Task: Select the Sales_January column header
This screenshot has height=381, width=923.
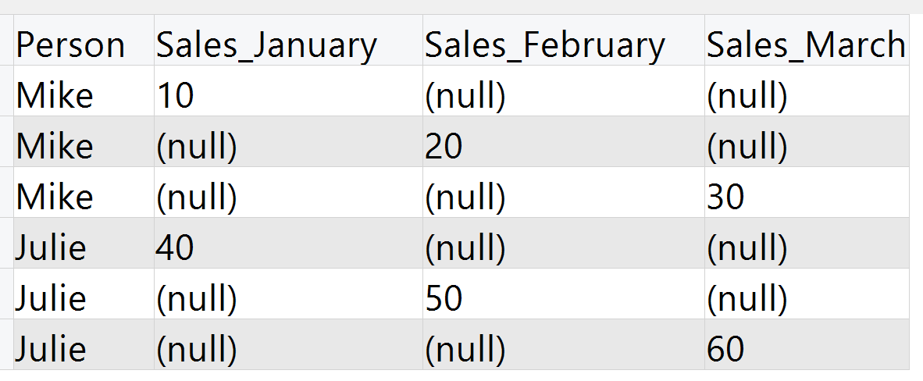Action: [288, 40]
